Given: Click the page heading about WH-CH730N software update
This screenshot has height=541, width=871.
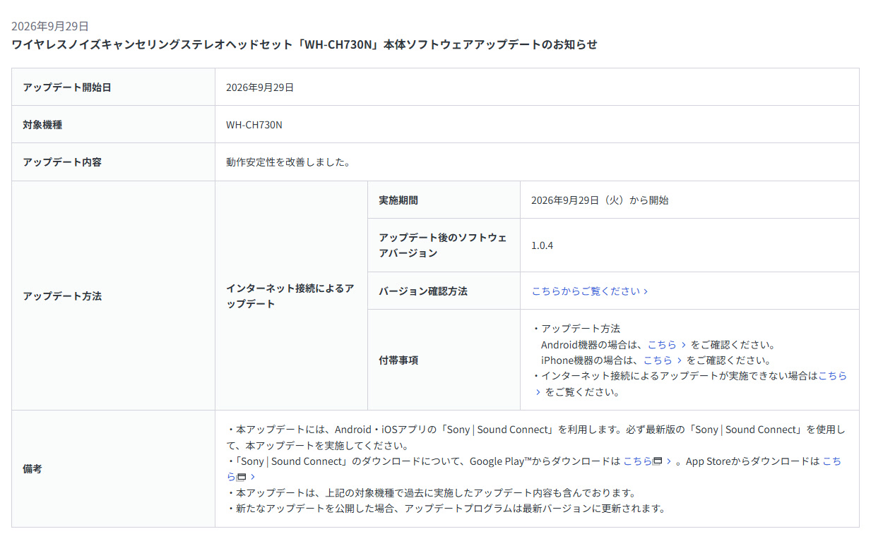Looking at the screenshot, I should coord(304,44).
